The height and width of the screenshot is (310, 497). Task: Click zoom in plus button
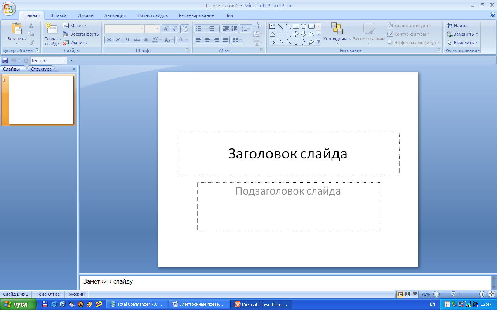[482, 294]
